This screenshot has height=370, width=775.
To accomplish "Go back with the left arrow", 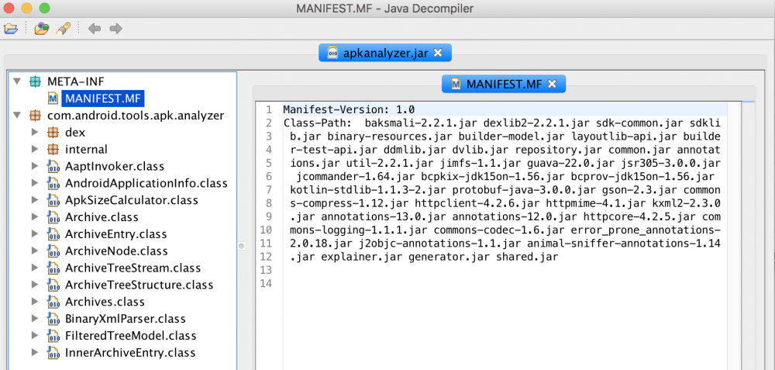I will 95,29.
